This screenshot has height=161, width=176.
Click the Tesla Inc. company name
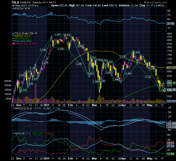(x=26, y=2)
